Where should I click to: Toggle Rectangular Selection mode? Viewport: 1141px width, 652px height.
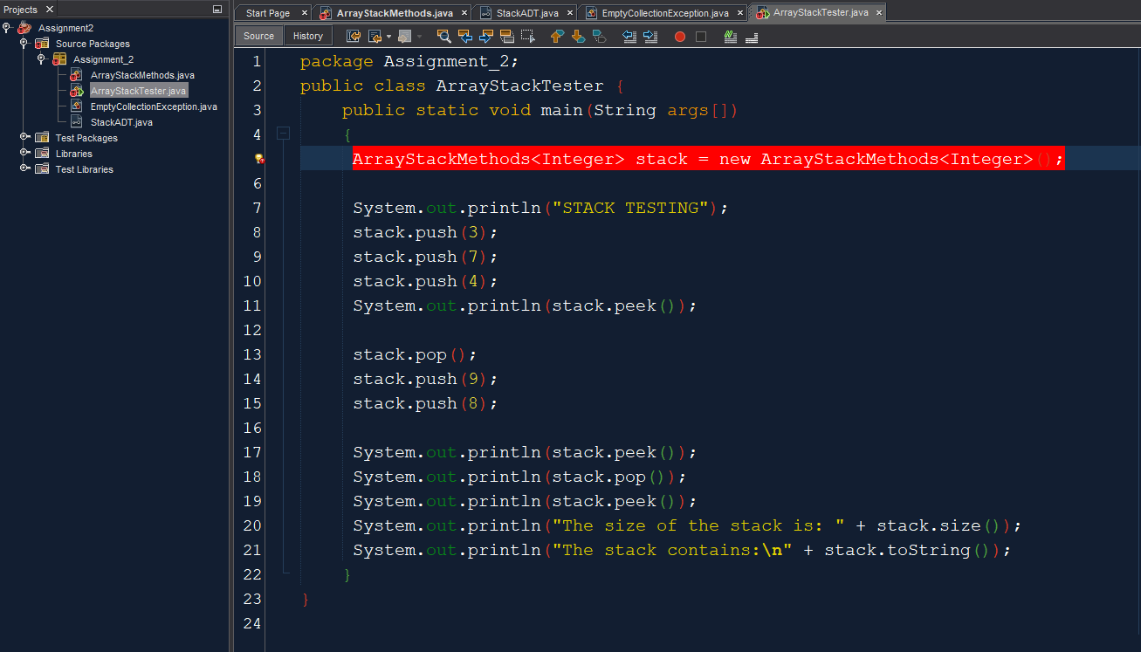click(527, 36)
